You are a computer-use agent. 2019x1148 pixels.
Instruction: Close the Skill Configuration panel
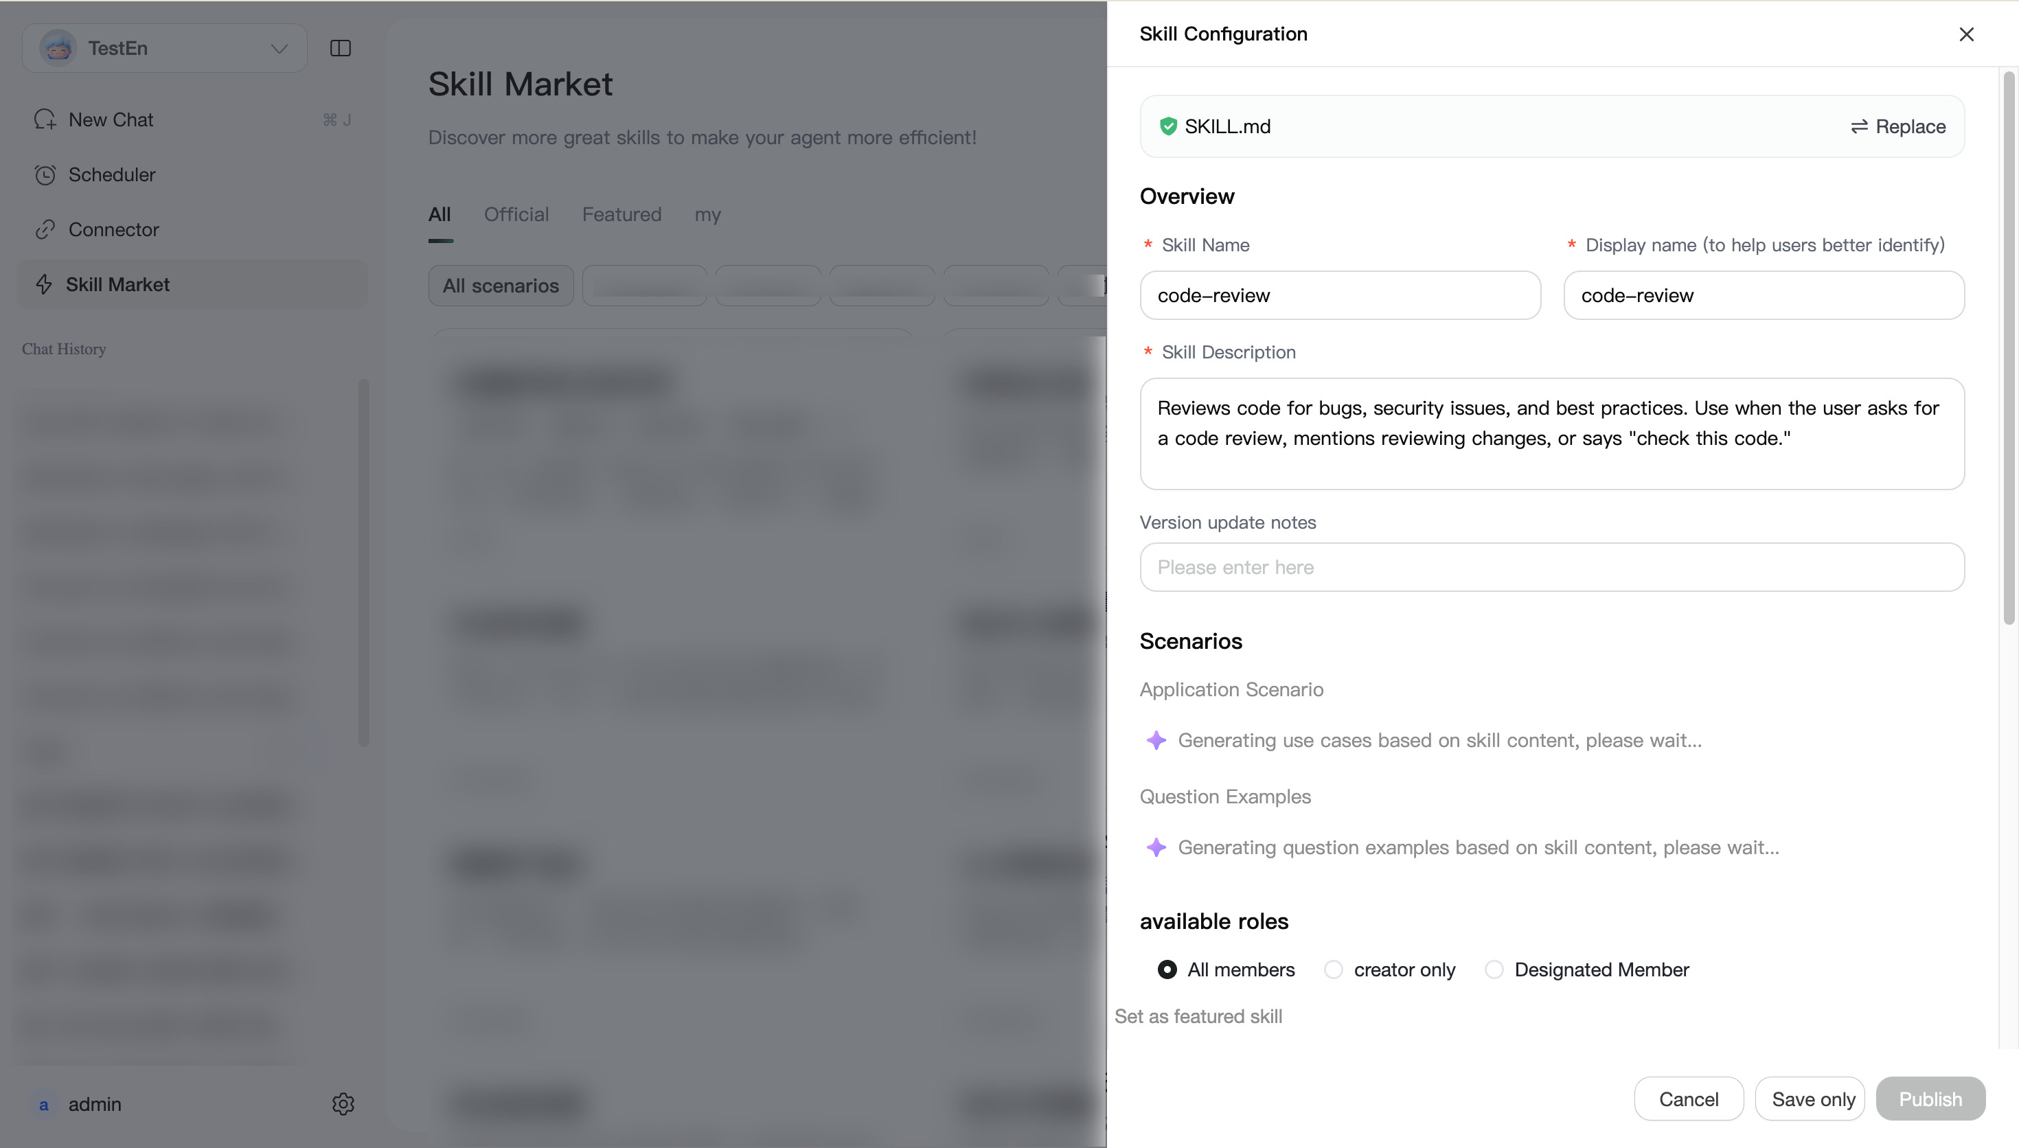pyautogui.click(x=1966, y=34)
